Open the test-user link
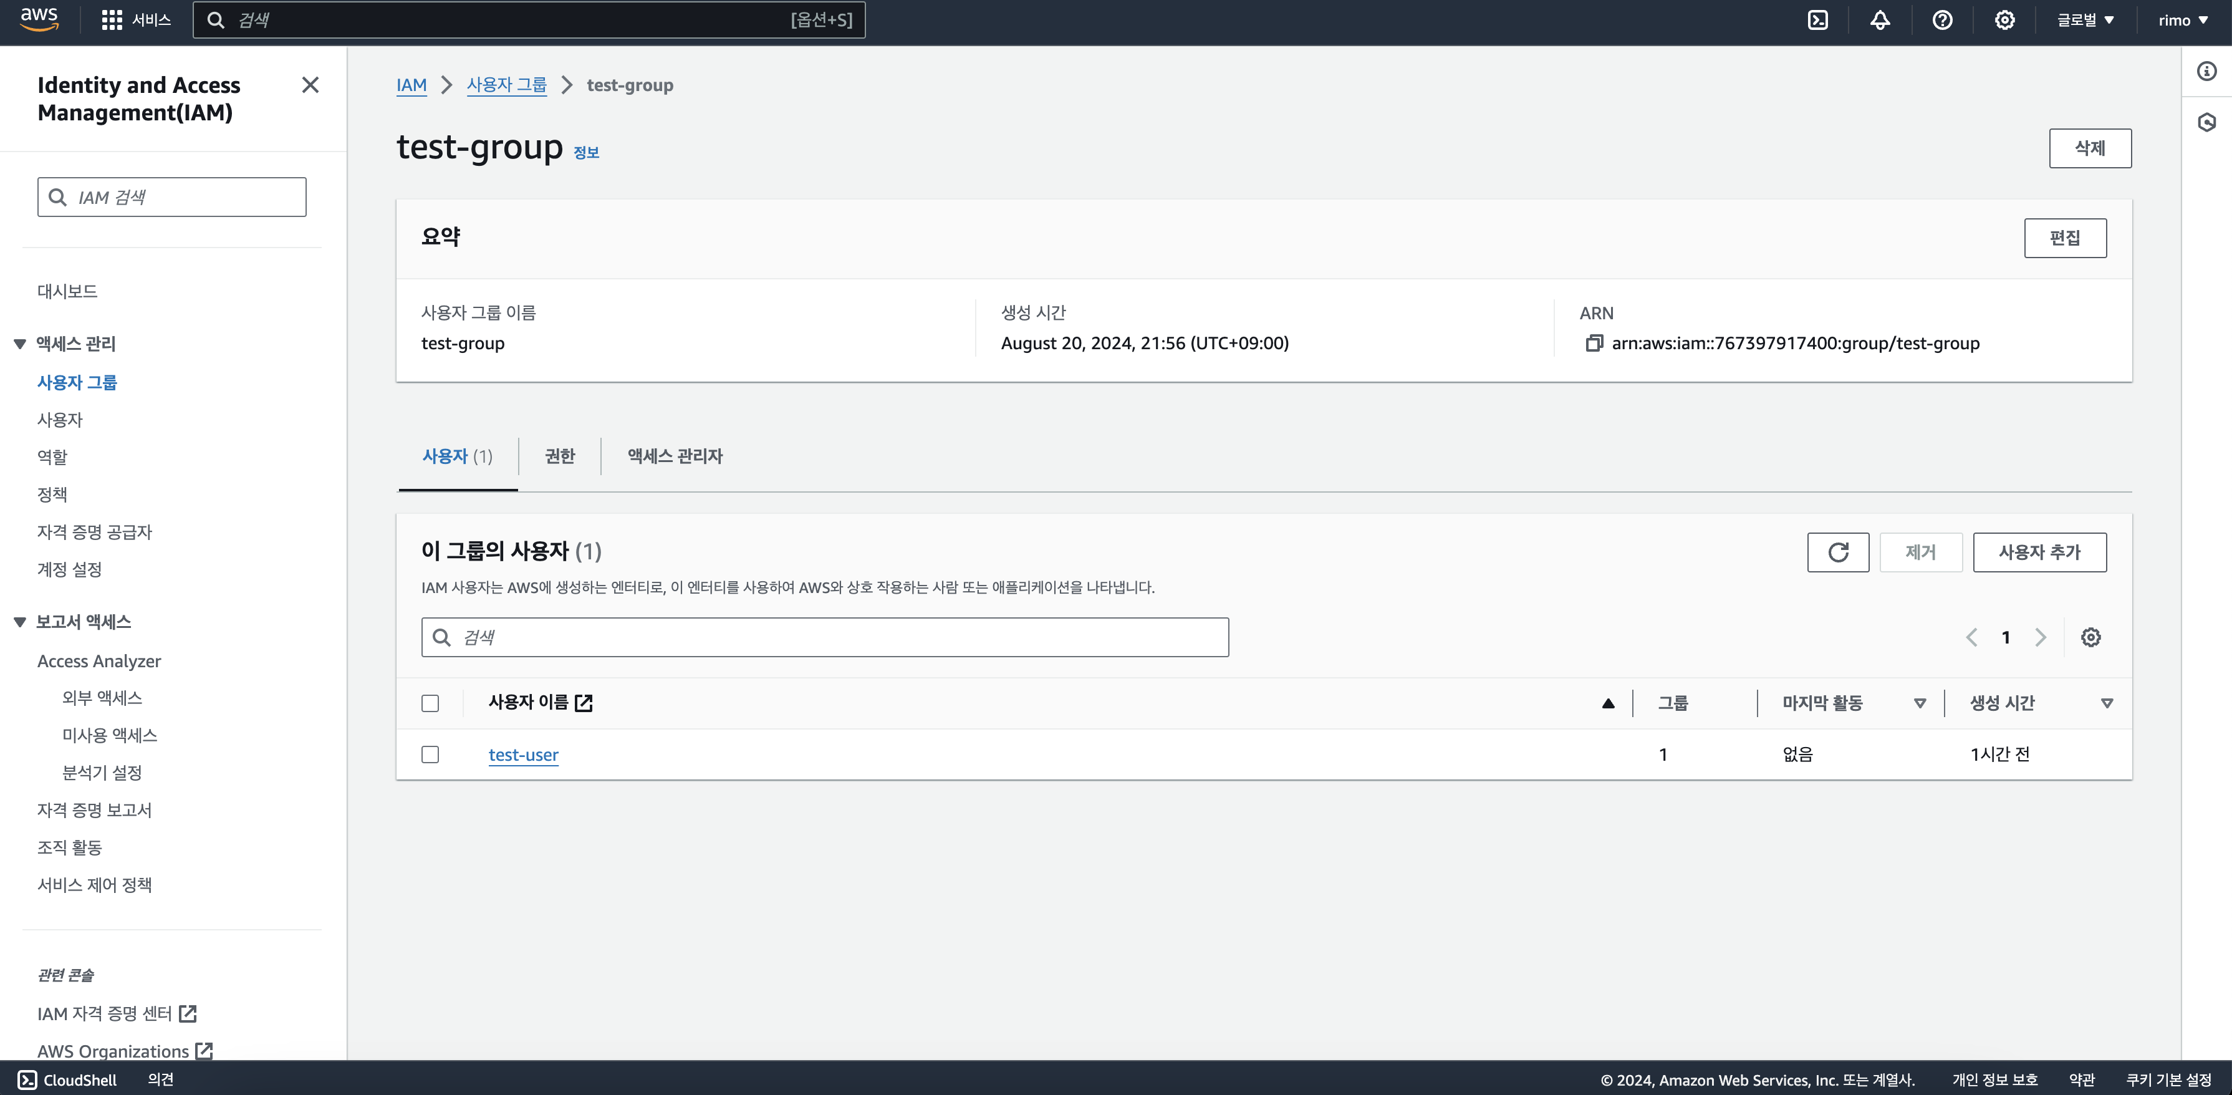This screenshot has height=1095, width=2232. click(x=523, y=755)
